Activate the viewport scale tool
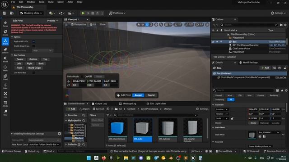This screenshot has width=289, height=162. coord(151,24)
